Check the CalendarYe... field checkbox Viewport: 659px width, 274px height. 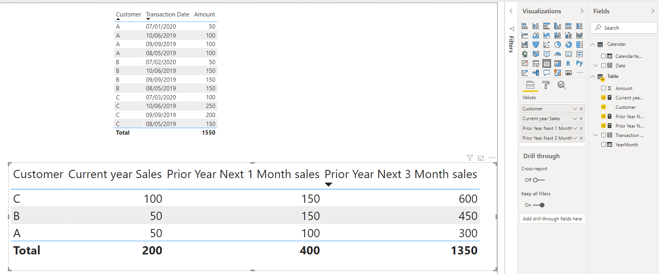pos(603,56)
